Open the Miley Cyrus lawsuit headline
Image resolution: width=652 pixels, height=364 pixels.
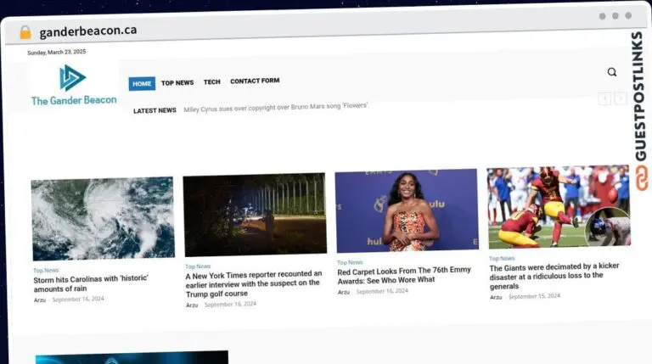tap(275, 108)
